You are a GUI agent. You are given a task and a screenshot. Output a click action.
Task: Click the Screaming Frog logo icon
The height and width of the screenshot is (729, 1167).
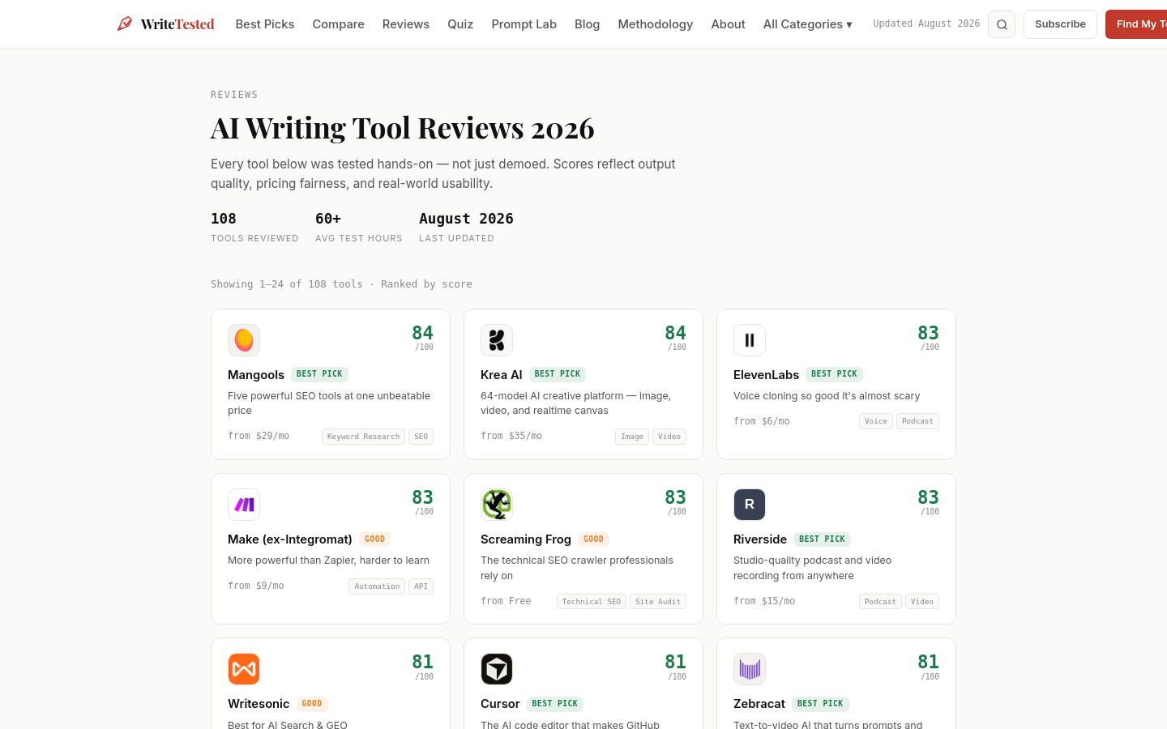[497, 505]
